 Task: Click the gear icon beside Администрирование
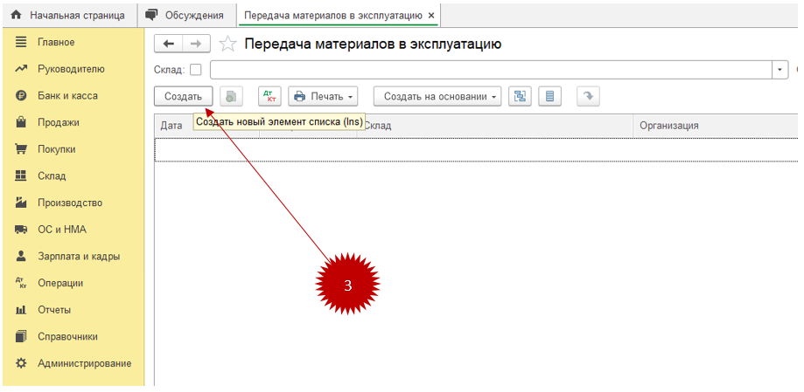pyautogui.click(x=20, y=364)
